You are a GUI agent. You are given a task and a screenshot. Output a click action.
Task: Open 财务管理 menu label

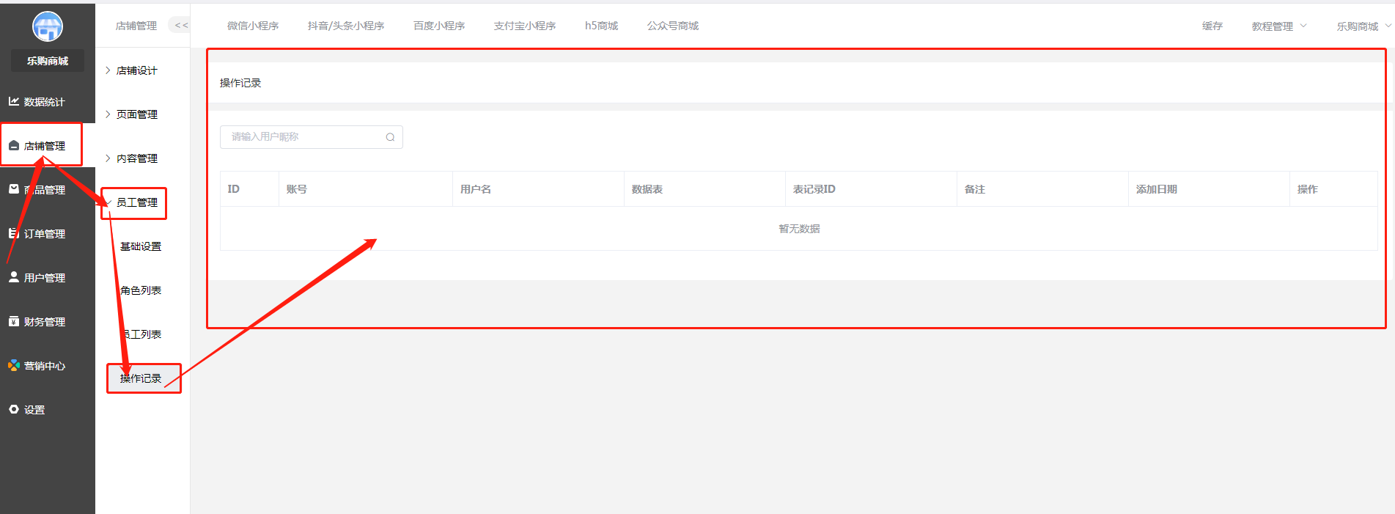click(x=45, y=322)
